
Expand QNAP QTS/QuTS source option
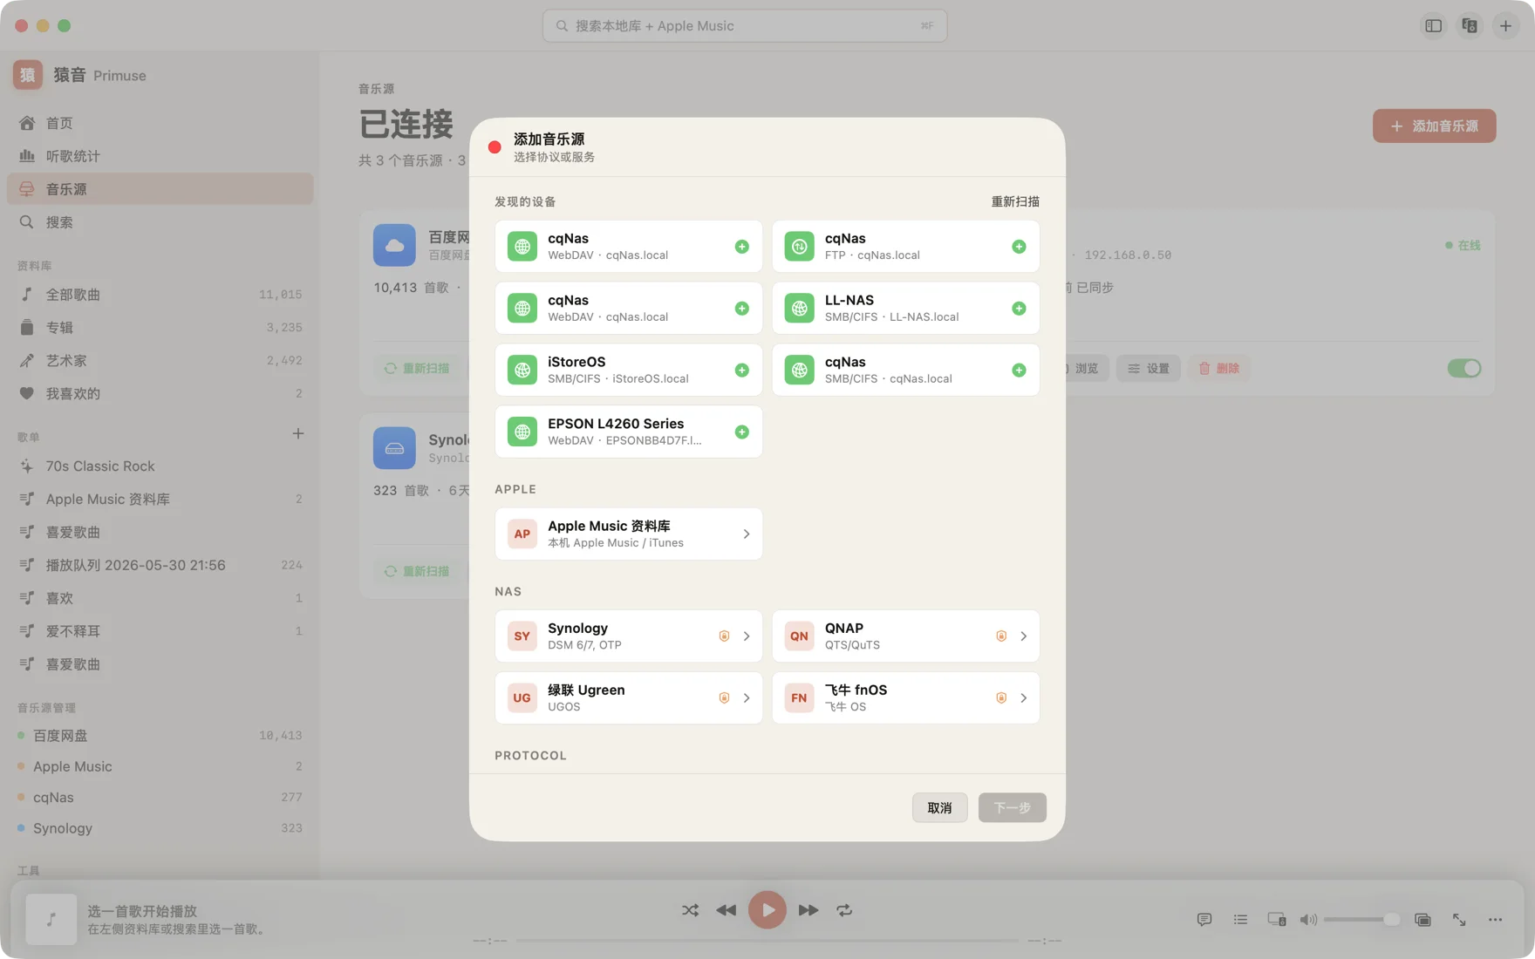pos(905,636)
